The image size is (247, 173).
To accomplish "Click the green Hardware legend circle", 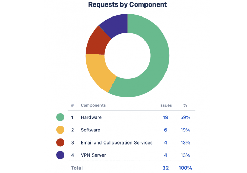I will coord(60,117).
